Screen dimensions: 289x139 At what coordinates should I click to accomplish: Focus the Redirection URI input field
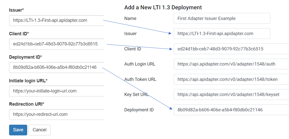coord(57,114)
